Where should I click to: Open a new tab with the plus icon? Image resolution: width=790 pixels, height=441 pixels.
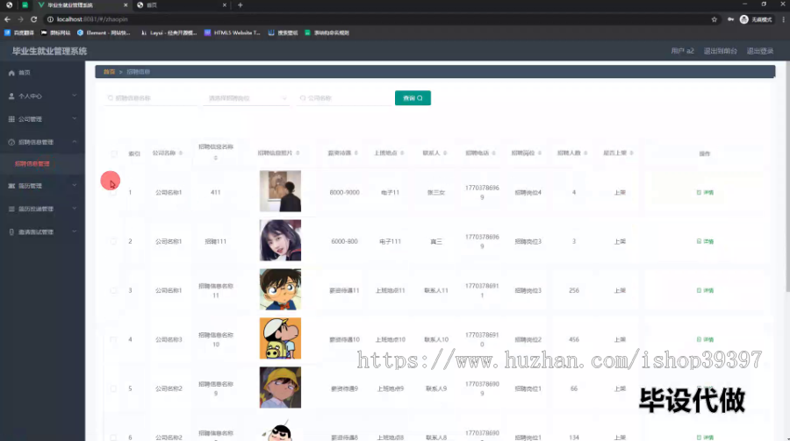241,5
